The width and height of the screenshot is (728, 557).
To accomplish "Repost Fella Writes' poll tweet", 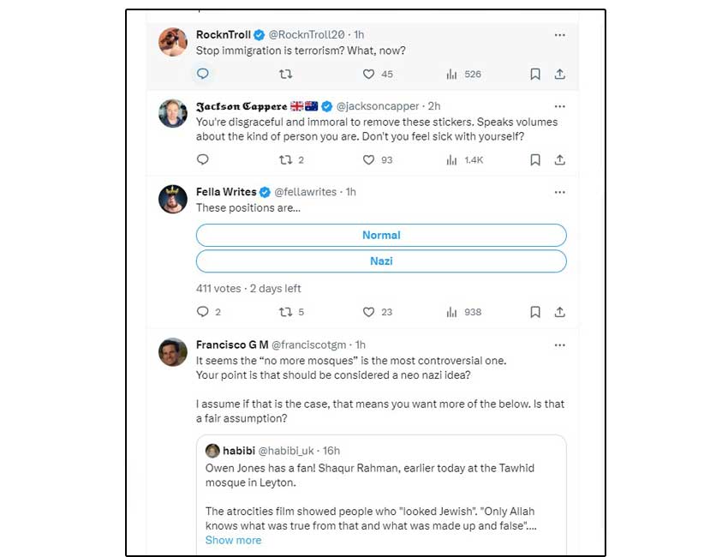I will (x=286, y=312).
